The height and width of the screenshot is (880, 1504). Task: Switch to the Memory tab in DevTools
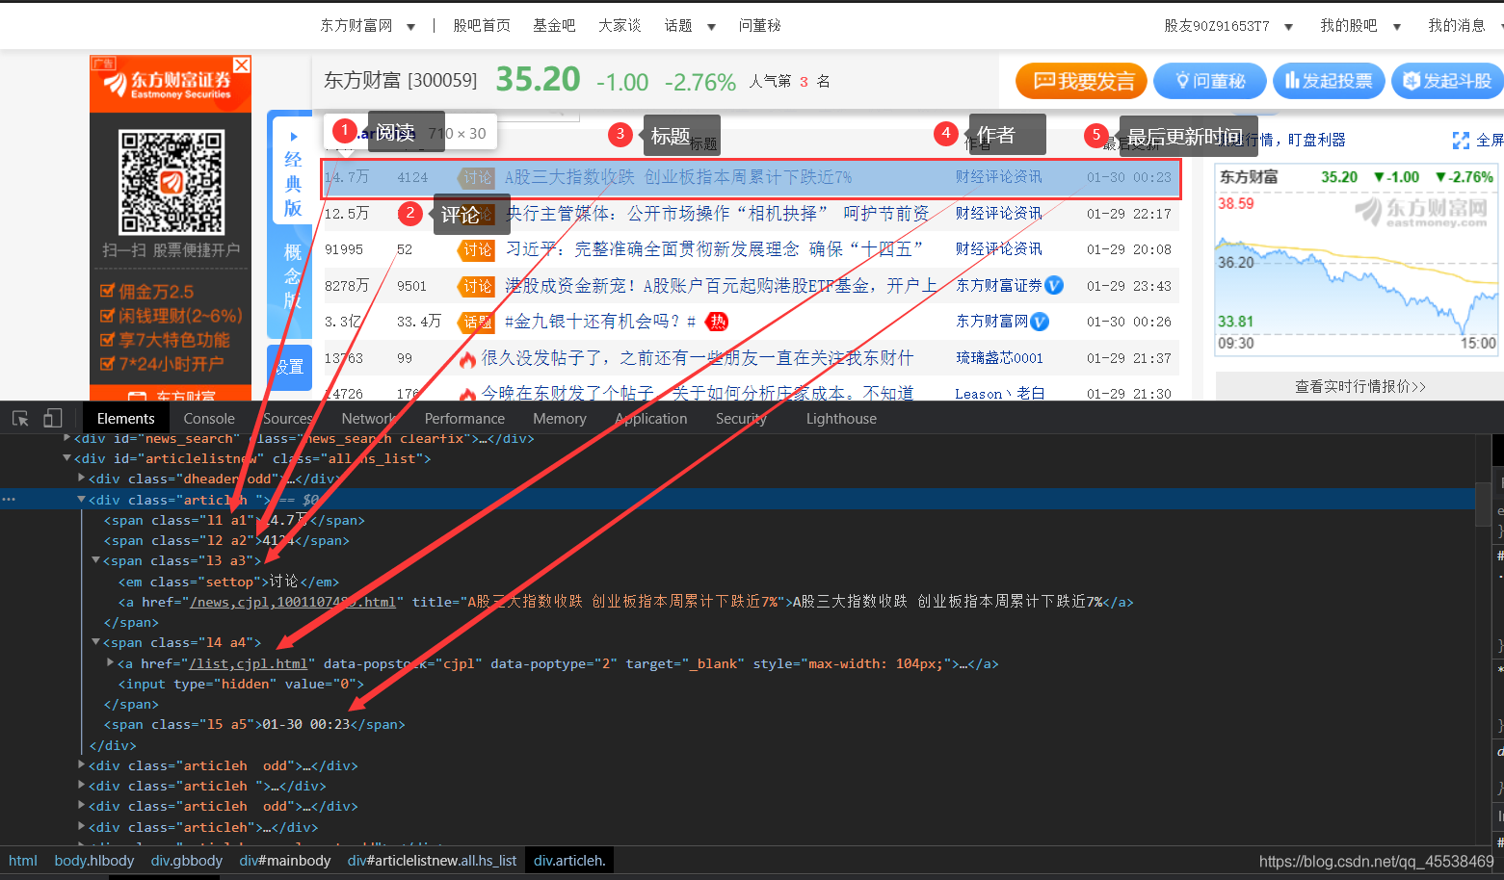tap(560, 419)
